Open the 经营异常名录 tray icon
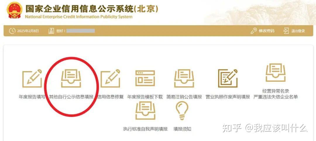The width and height of the screenshot is (316, 141). click(276, 72)
